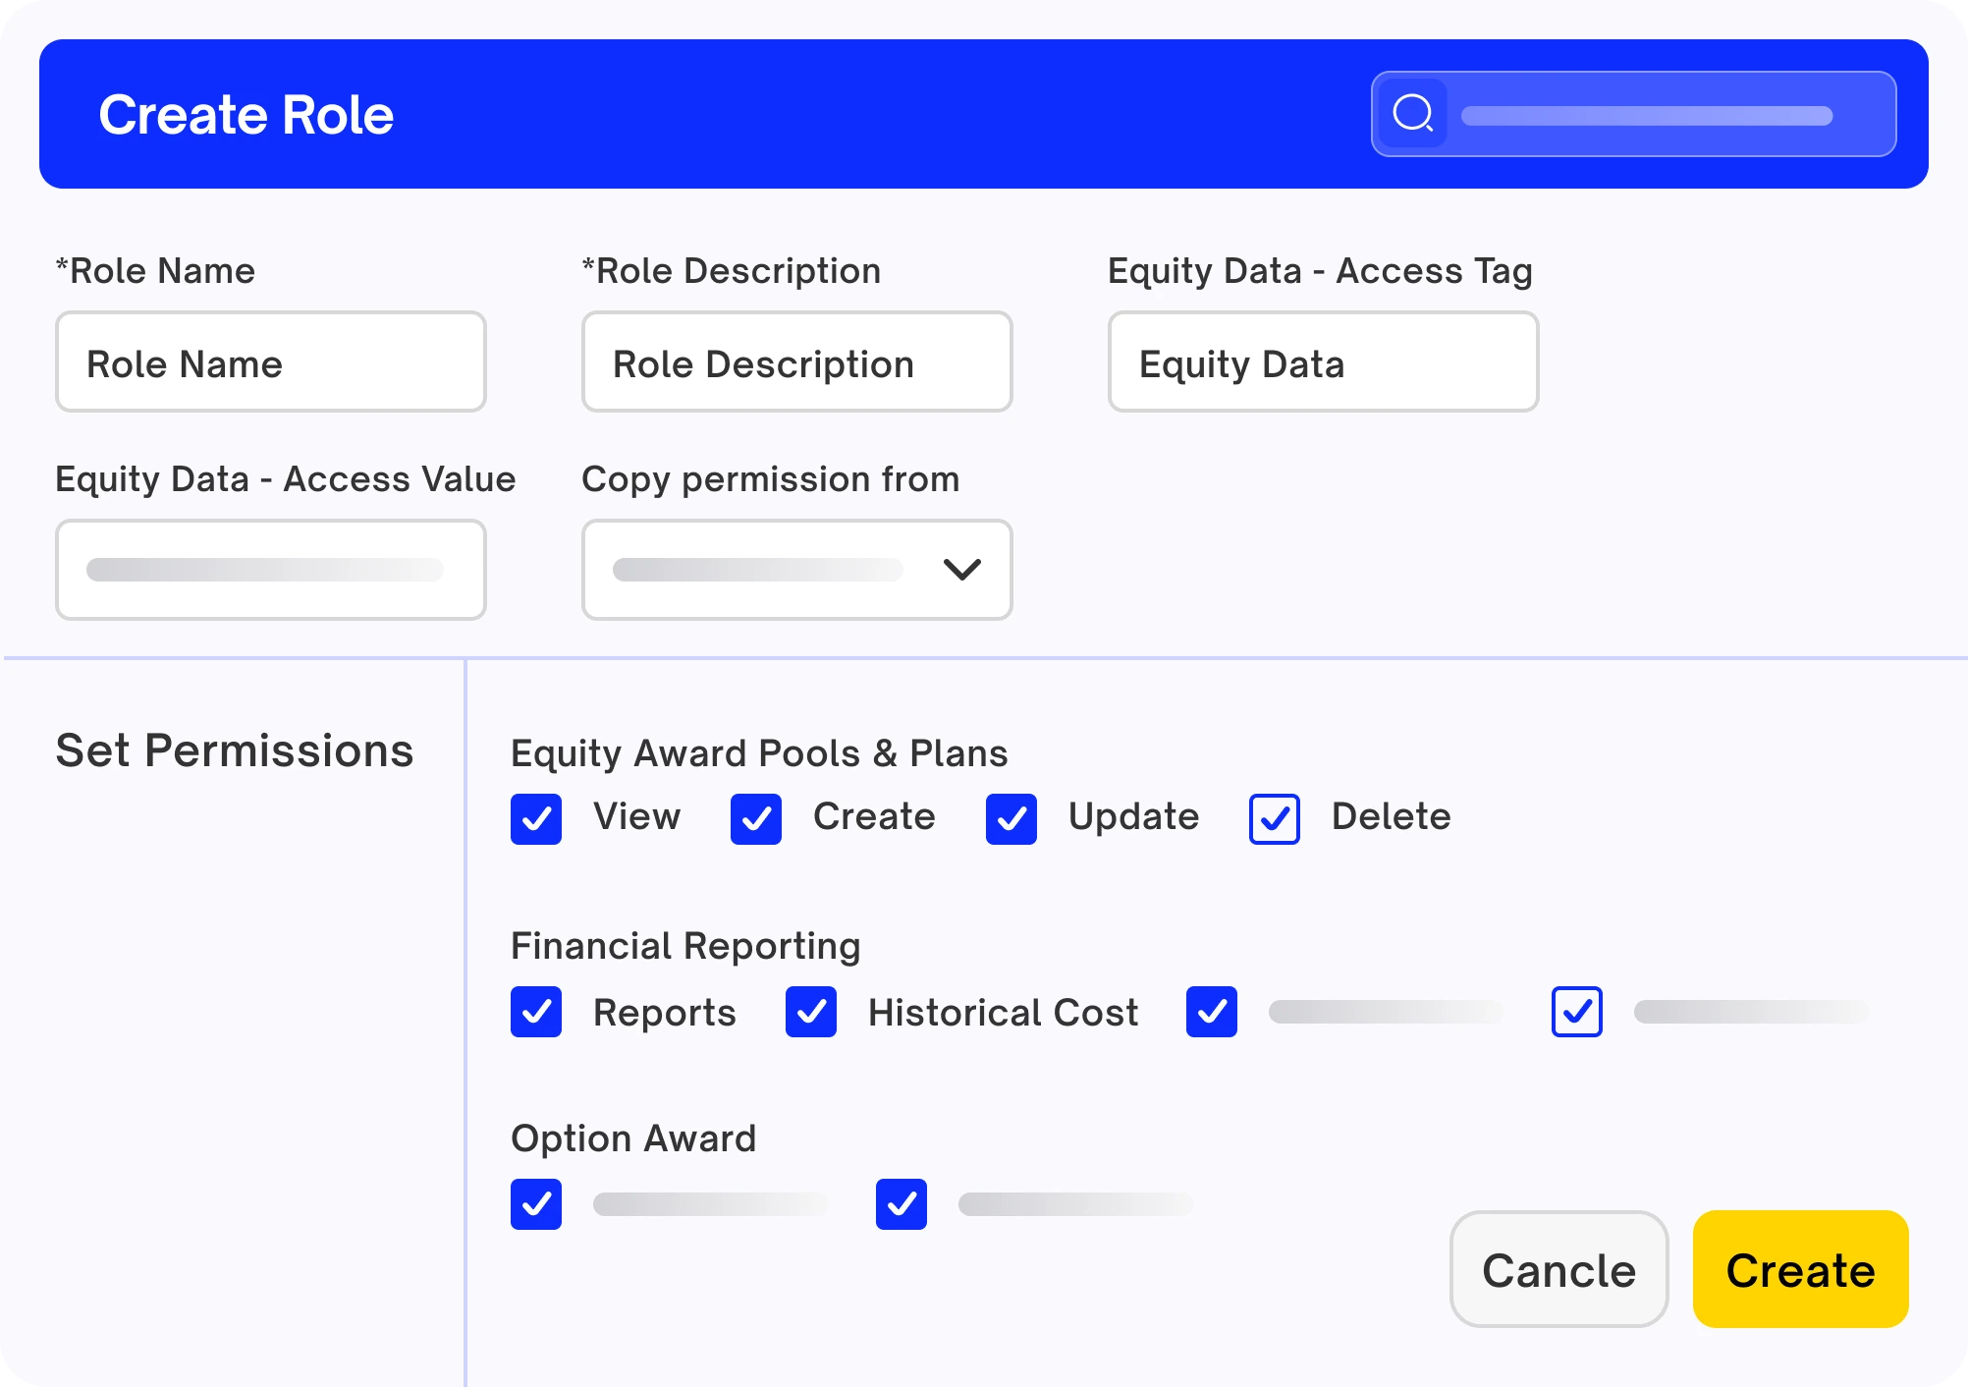The image size is (1968, 1387).
Task: Open the Copy permission from dropdown
Action: click(796, 570)
